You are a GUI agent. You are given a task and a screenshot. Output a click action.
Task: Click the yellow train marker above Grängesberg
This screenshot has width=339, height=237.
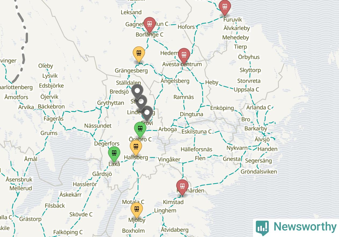(x=139, y=54)
